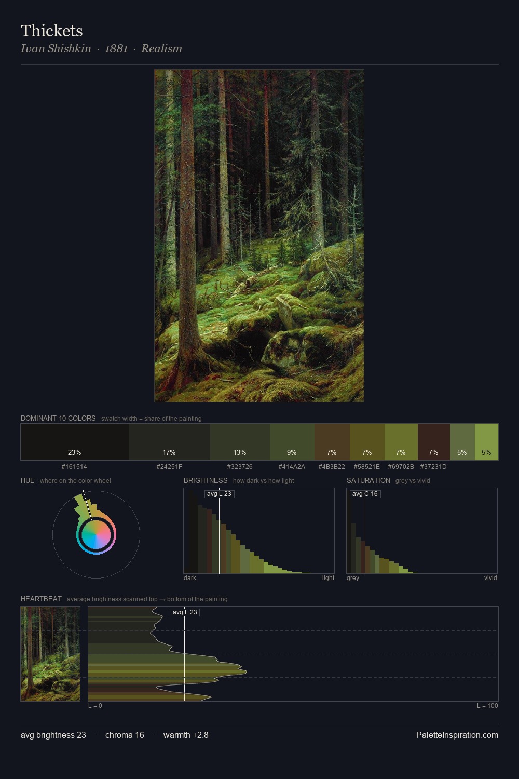
Task: Click the warmth +2.8 footer text
Action: click(x=186, y=735)
